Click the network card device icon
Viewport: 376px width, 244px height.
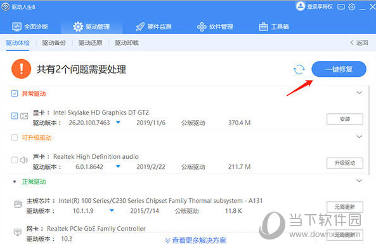[x=18, y=232]
